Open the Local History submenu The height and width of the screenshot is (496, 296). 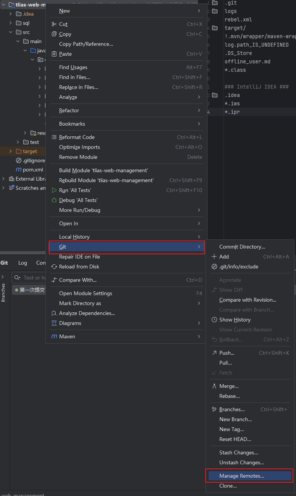pos(126,237)
